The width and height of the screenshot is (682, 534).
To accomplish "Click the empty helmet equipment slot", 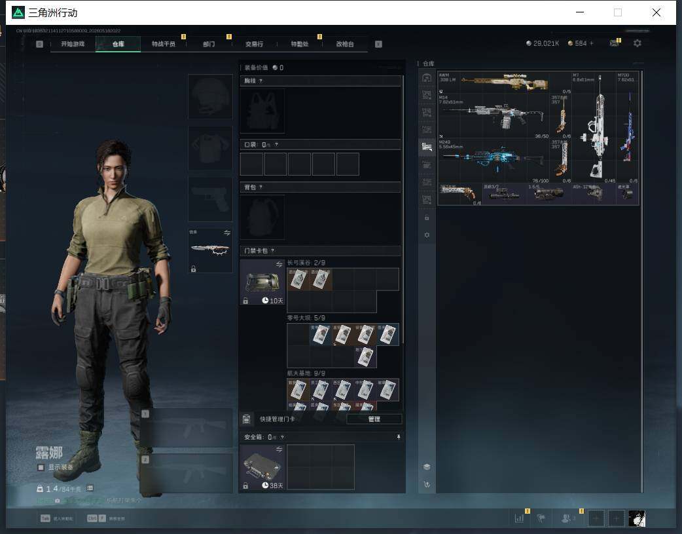I will click(x=210, y=96).
